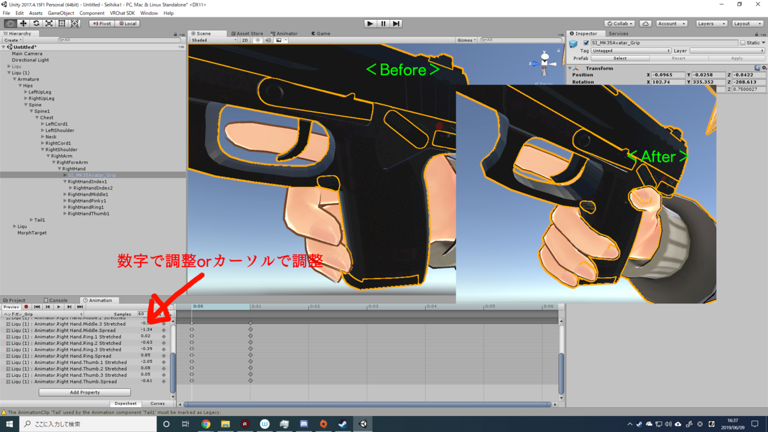This screenshot has width=768, height=432.
Task: Open the Collab button
Action: [x=620, y=24]
